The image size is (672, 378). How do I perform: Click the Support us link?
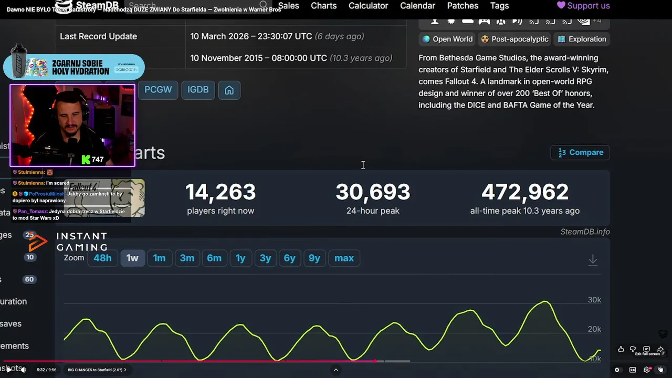(x=583, y=6)
